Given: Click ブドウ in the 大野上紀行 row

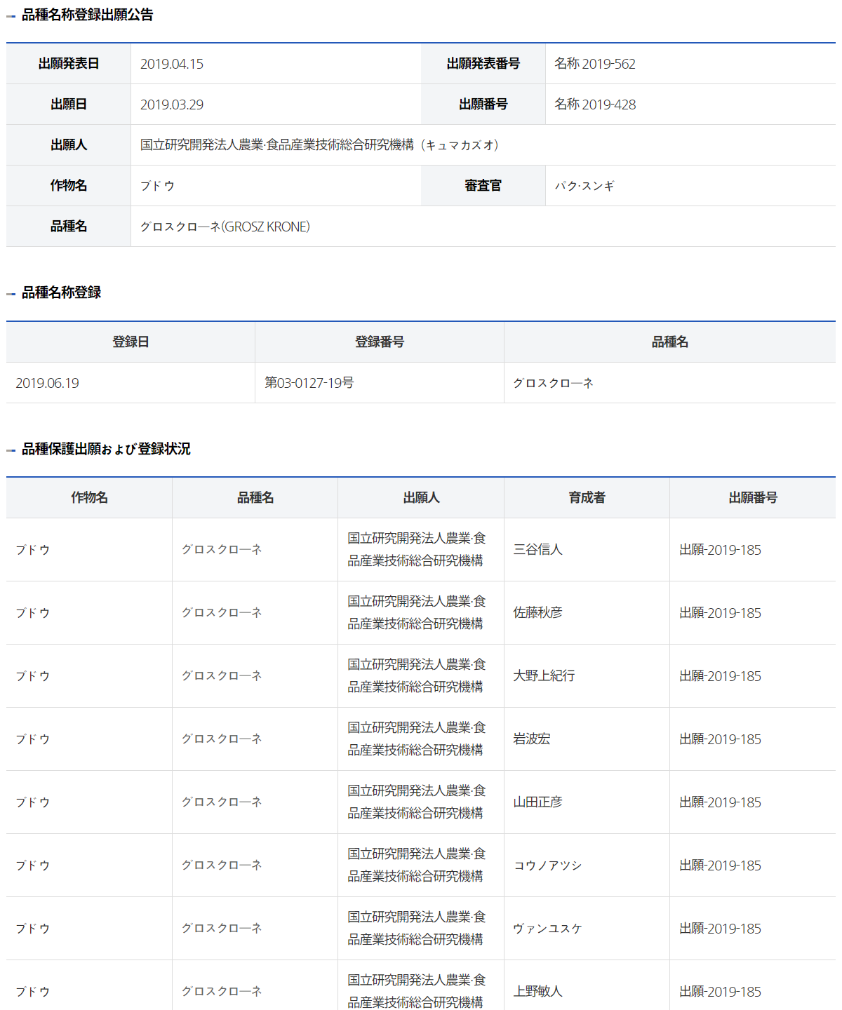Looking at the screenshot, I should click(33, 676).
